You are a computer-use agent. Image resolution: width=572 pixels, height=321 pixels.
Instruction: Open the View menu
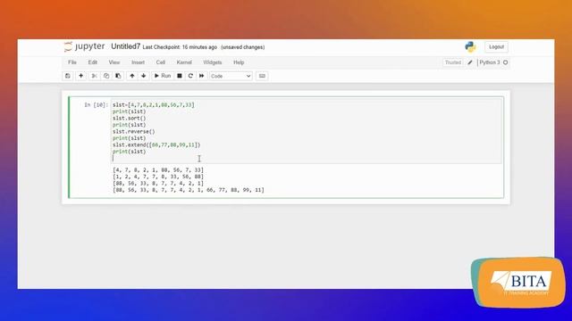click(x=114, y=62)
